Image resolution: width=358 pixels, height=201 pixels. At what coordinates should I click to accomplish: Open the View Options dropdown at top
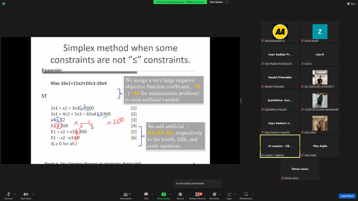pyautogui.click(x=219, y=2)
